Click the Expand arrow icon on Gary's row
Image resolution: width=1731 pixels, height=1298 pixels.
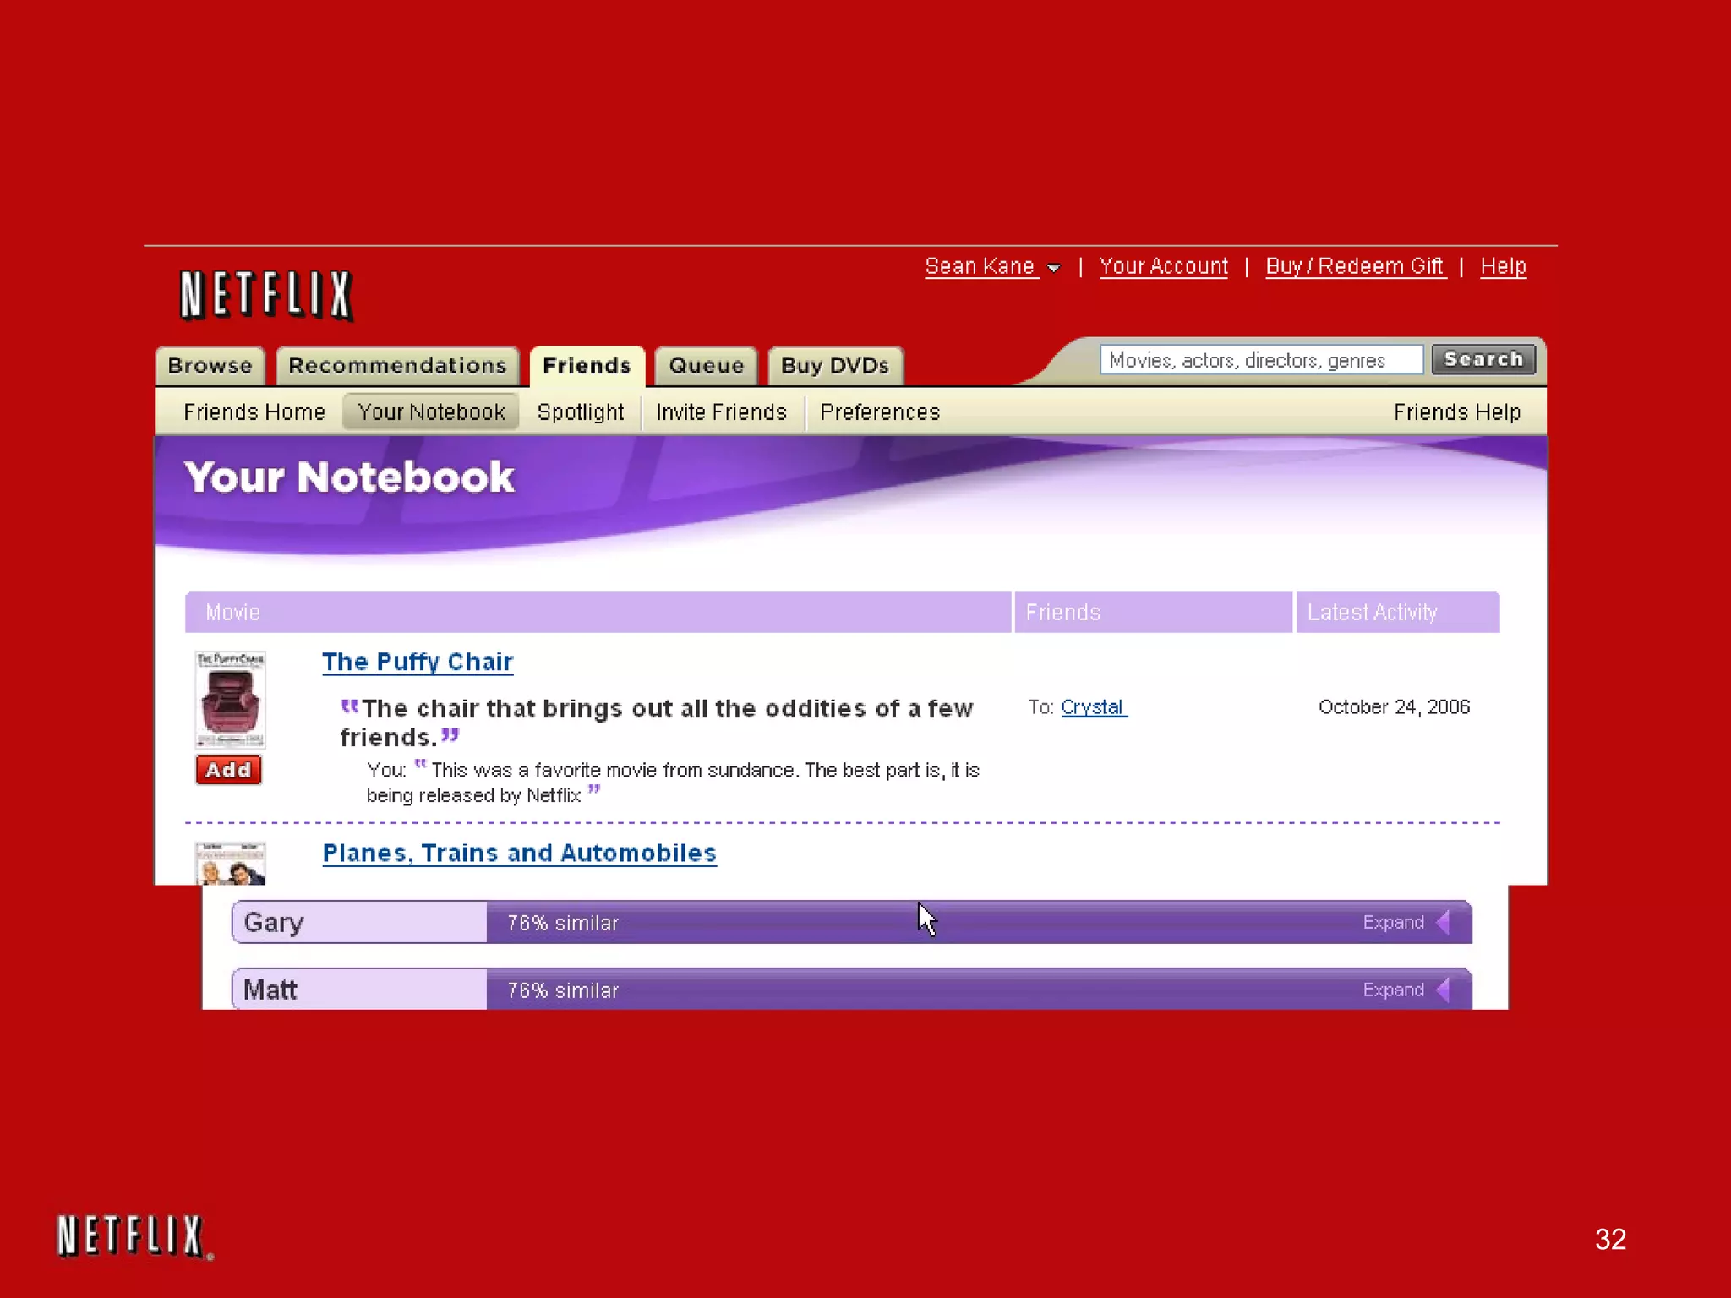click(x=1444, y=922)
